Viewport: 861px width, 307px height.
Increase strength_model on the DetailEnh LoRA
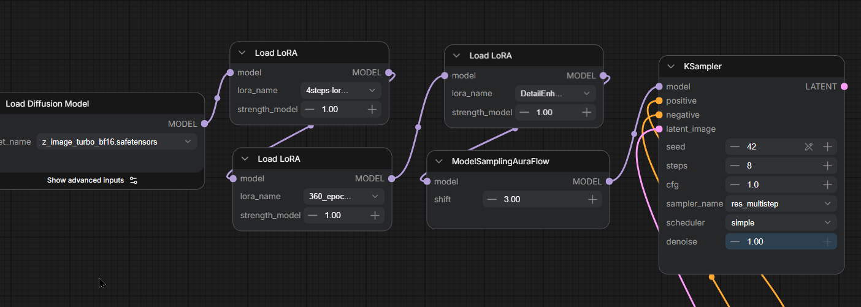[586, 112]
